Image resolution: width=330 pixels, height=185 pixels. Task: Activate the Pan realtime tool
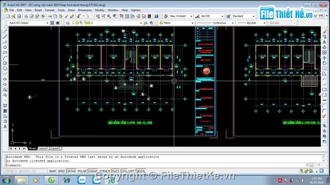click(x=98, y=16)
